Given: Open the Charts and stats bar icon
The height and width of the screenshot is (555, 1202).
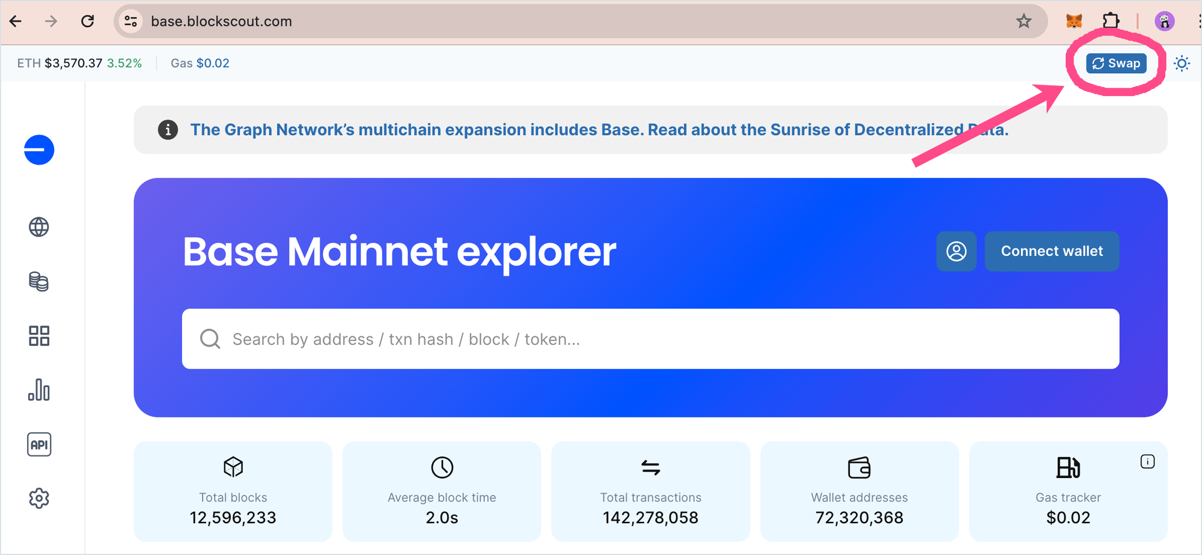Looking at the screenshot, I should 39,390.
